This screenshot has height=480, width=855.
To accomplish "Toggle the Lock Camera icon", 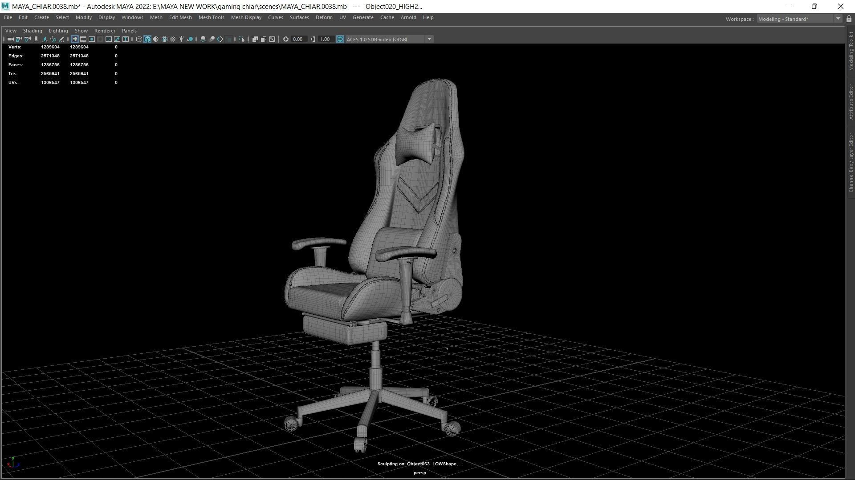I will [x=19, y=39].
